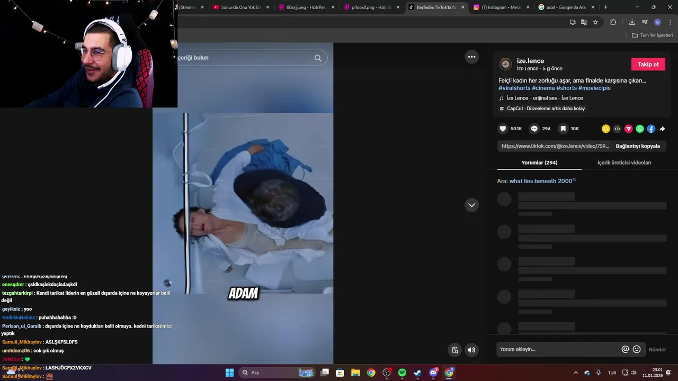Screen dimensions: 678x381
Task: Share video to Facebook
Action: point(651,129)
